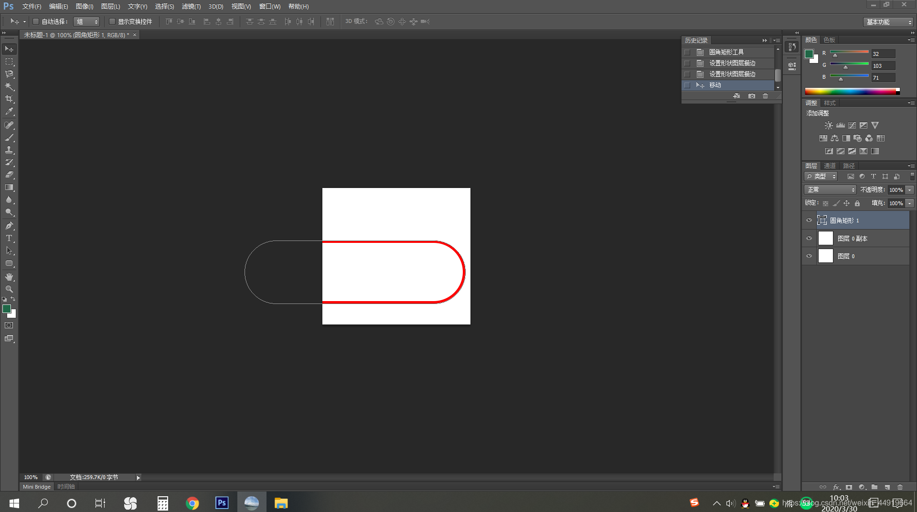
Task: Switch to the 样式 tab
Action: coord(830,103)
